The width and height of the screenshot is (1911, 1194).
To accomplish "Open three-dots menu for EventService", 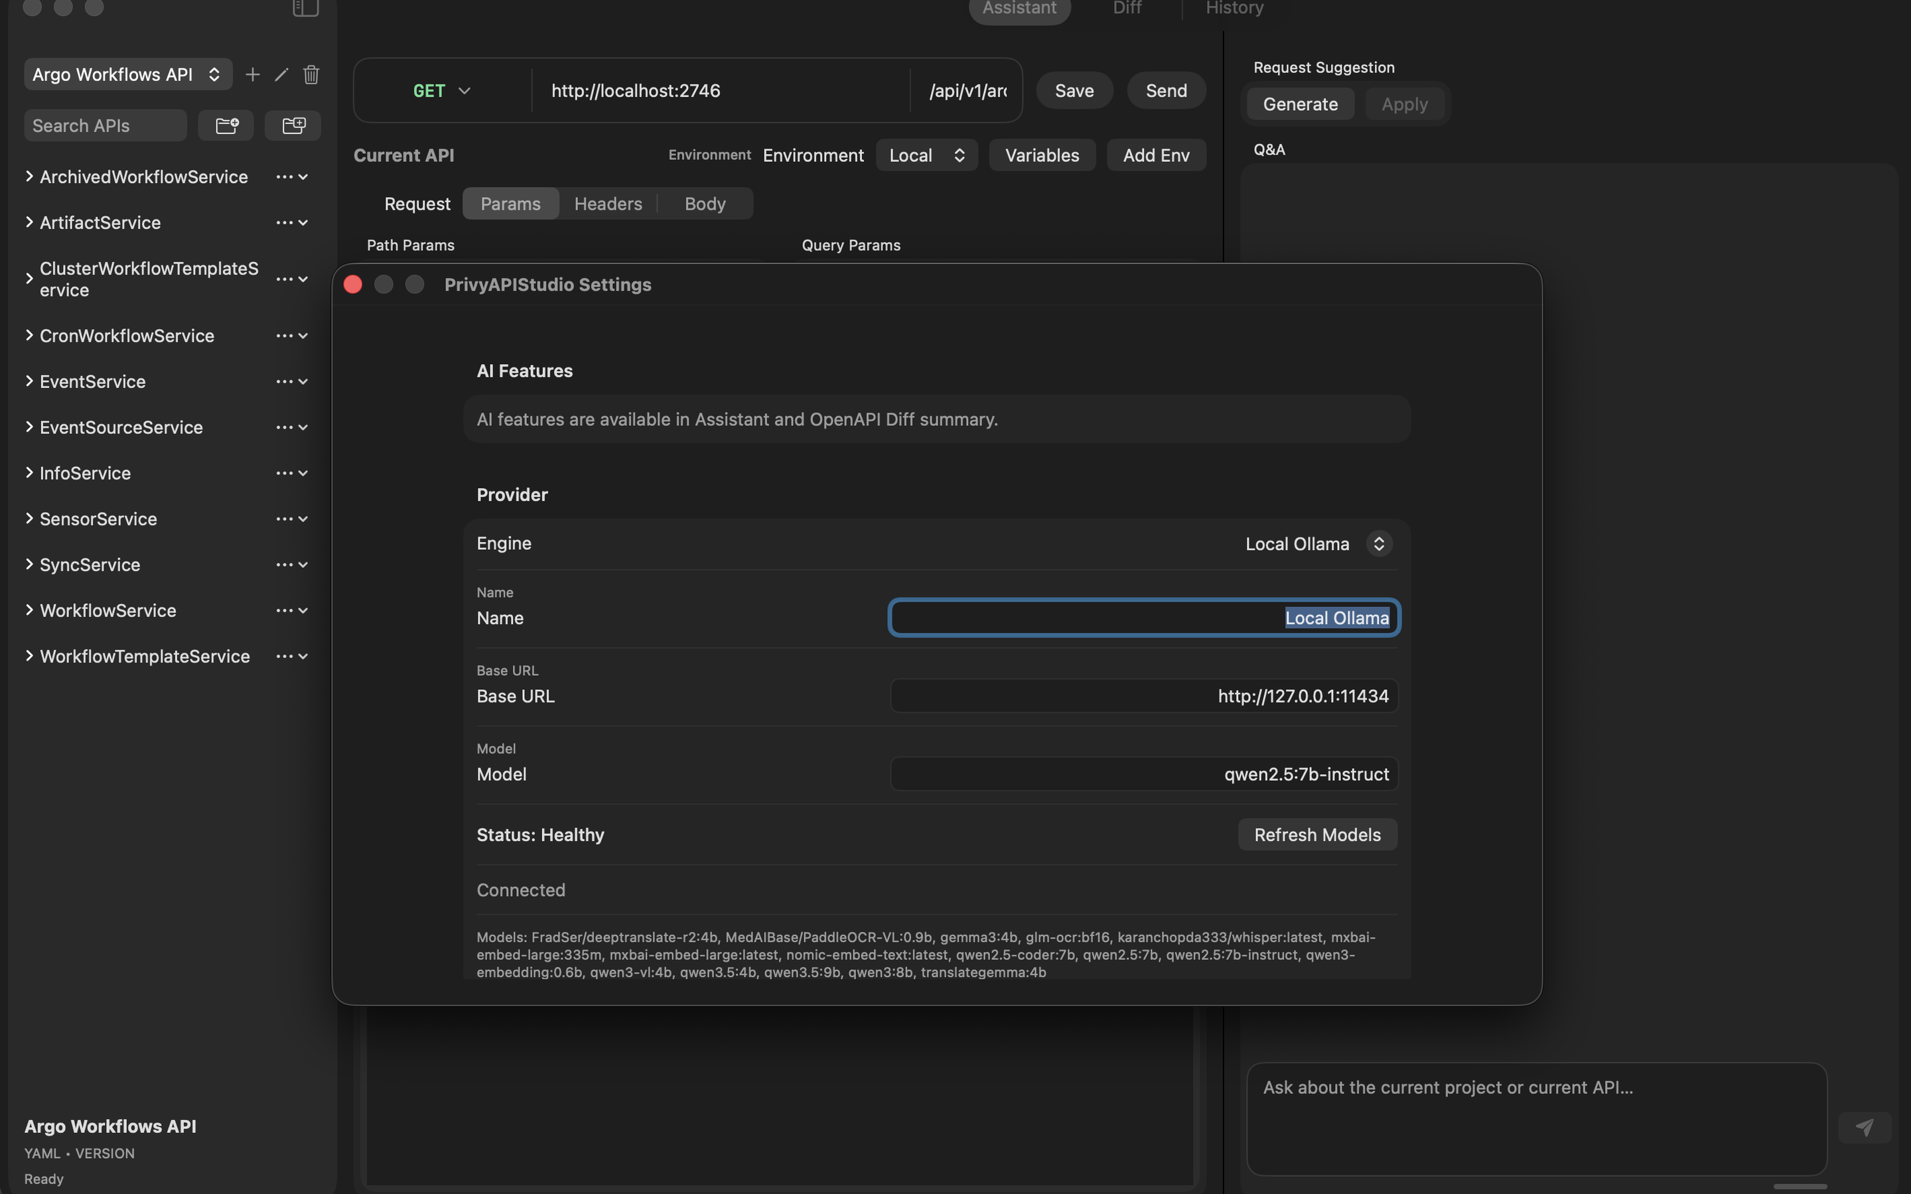I will 284,381.
